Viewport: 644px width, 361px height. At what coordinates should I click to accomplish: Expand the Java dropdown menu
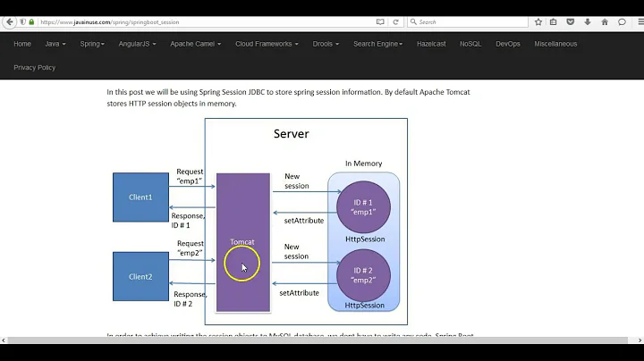(55, 44)
